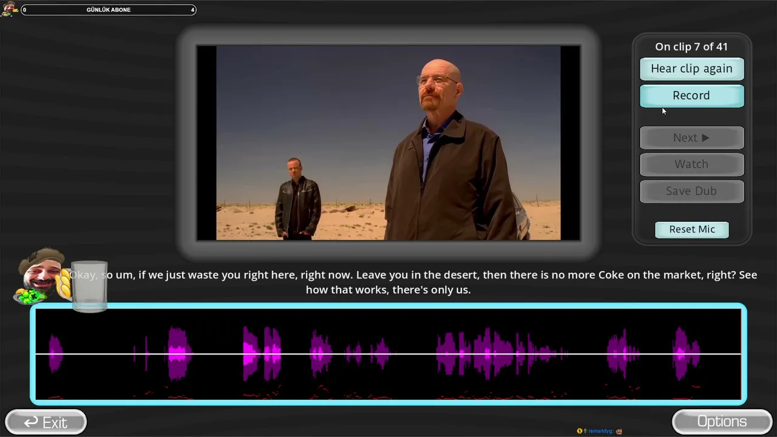Click the laughing bearded face sticker
This screenshot has height=437, width=777.
tap(41, 276)
